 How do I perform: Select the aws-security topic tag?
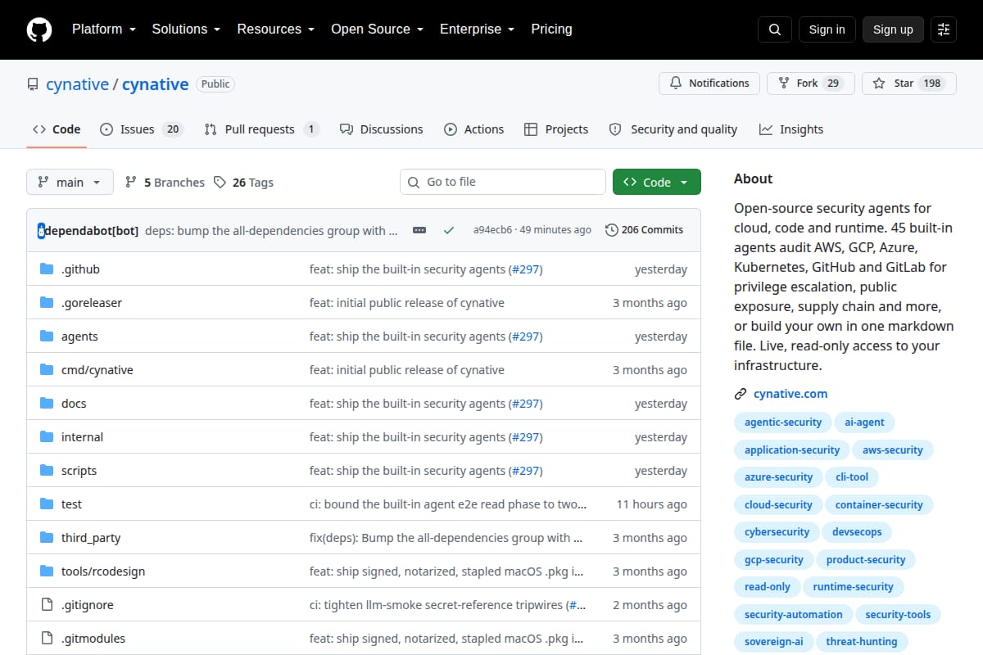click(893, 449)
